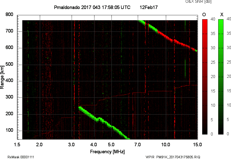Click the frequency tick label '2.0'

click(39, 144)
